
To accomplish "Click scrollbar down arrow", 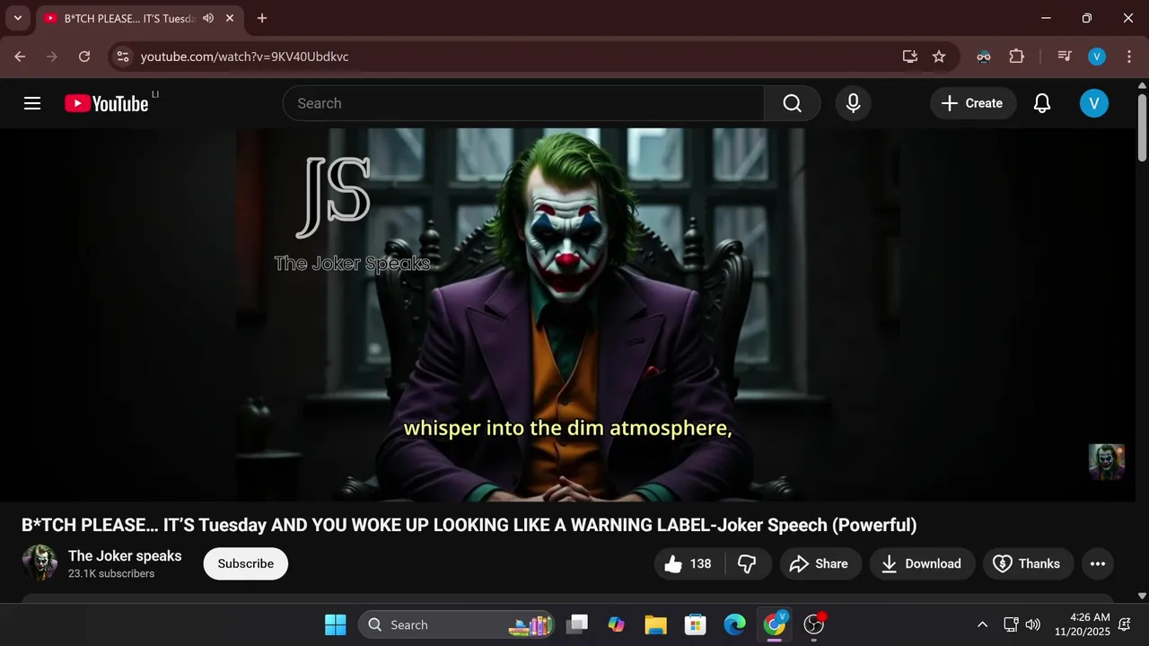I will (x=1142, y=595).
